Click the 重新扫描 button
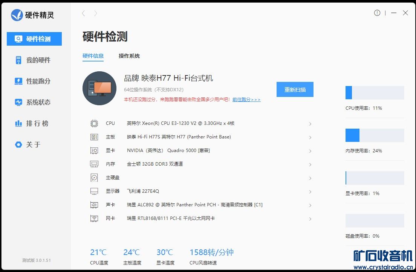 (x=295, y=89)
